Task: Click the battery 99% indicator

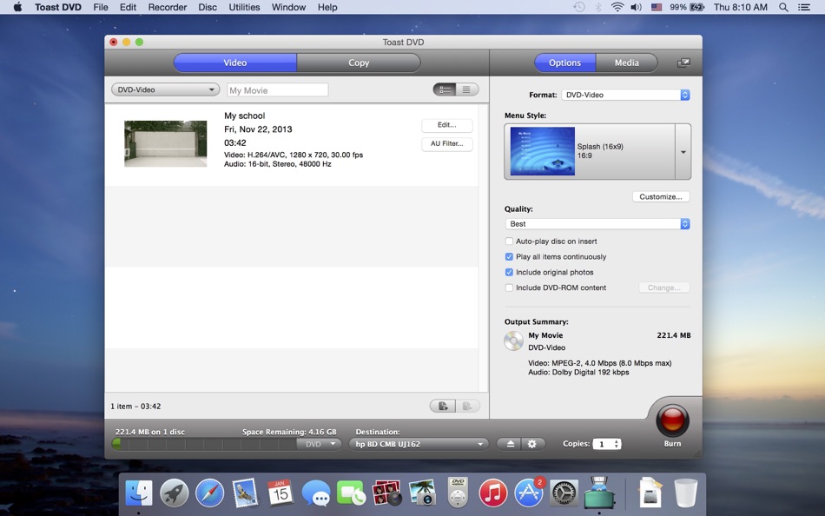Action: [x=687, y=7]
